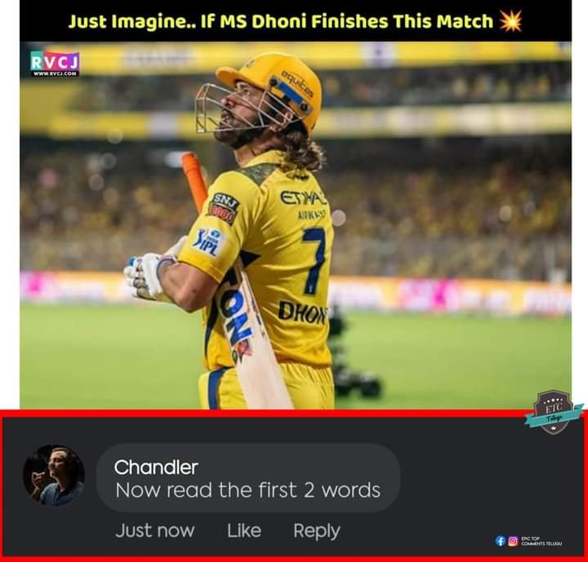Image resolution: width=588 pixels, height=562 pixels.
Task: Click the RVCJ logo watermark
Action: point(55,64)
